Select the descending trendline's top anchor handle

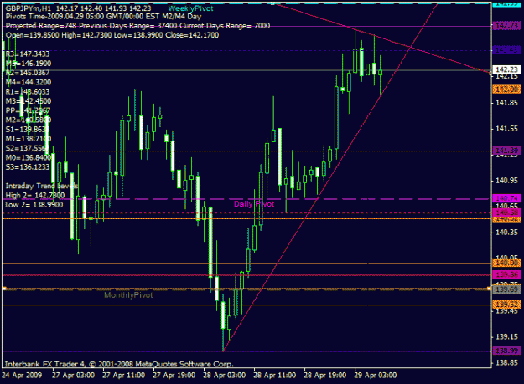click(x=272, y=3)
